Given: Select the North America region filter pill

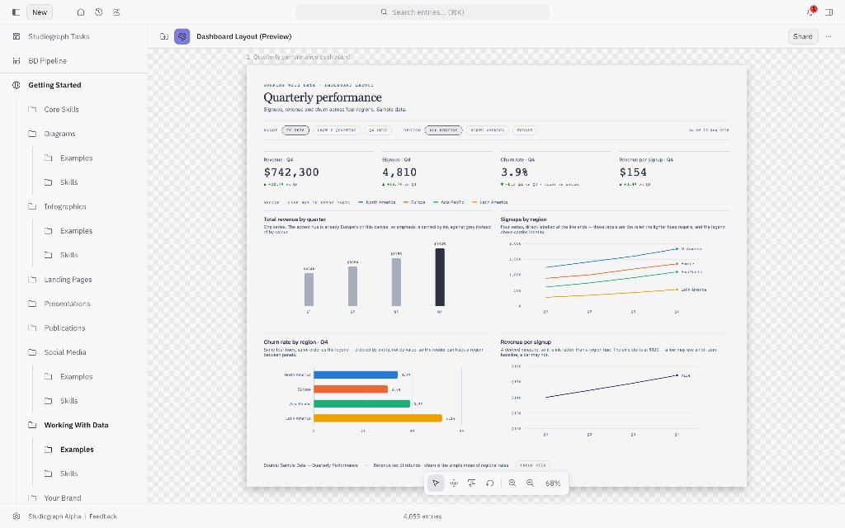Looking at the screenshot, I should (x=487, y=130).
